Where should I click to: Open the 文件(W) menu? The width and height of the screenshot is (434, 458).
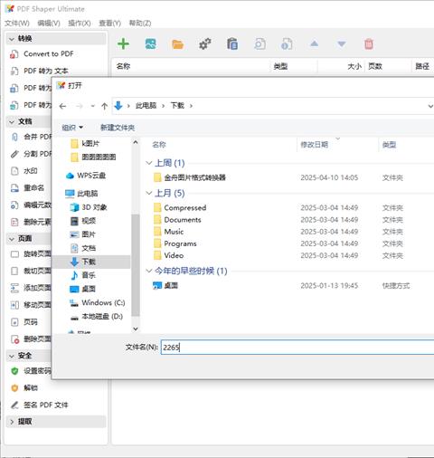17,24
